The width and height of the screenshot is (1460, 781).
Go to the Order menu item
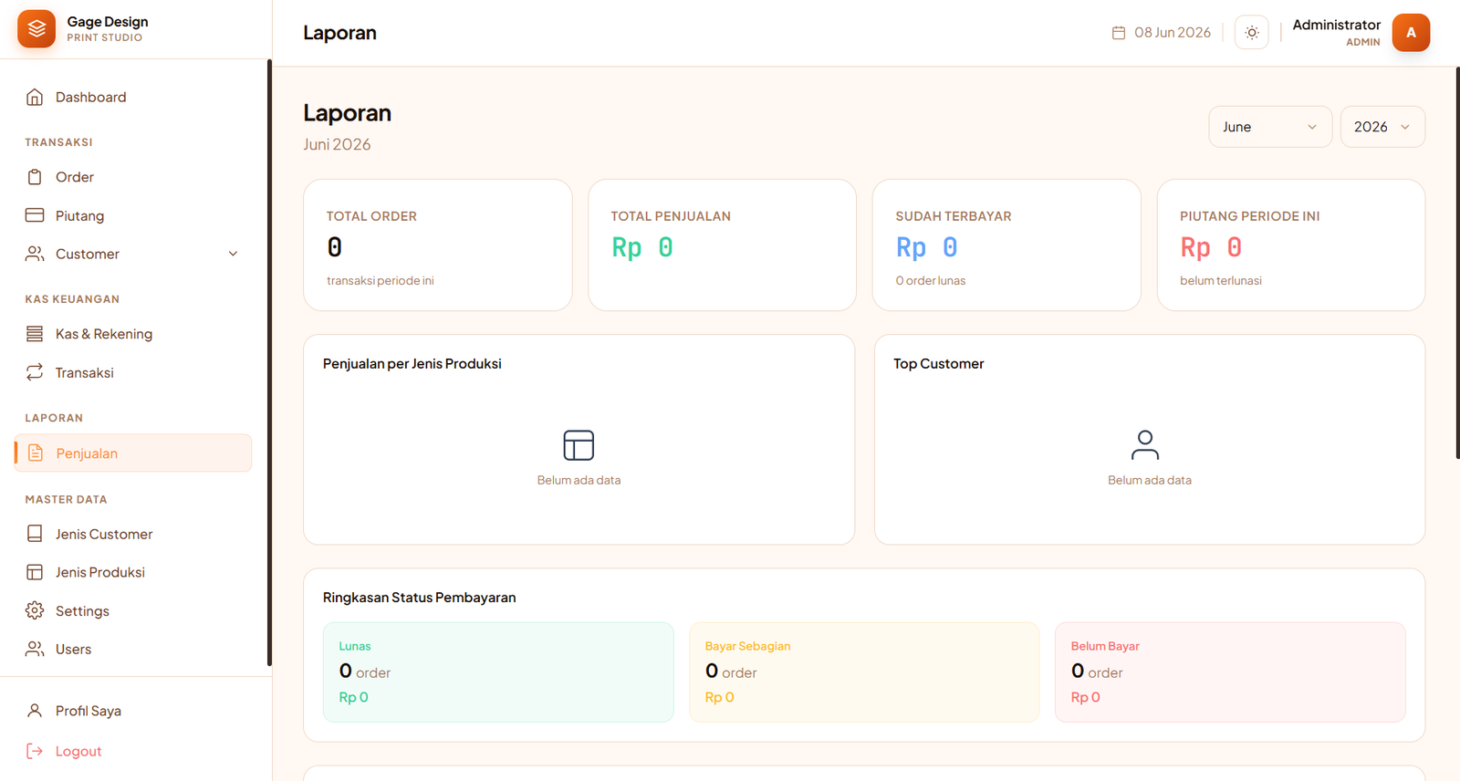[x=133, y=177]
